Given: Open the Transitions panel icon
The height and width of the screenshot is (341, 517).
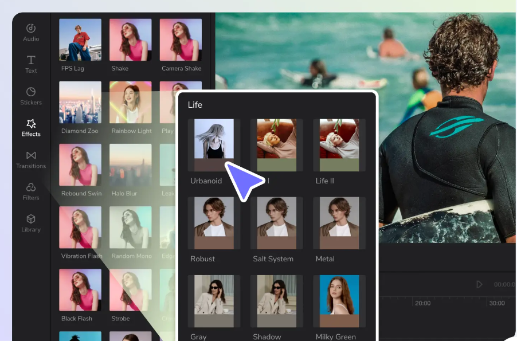Looking at the screenshot, I should pyautogui.click(x=31, y=155).
